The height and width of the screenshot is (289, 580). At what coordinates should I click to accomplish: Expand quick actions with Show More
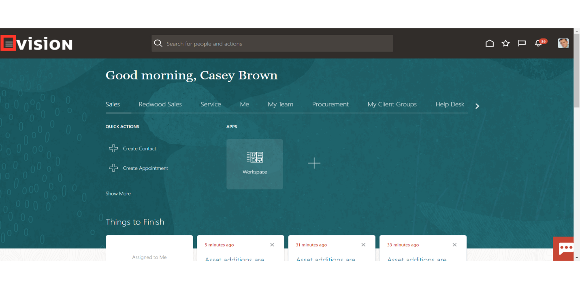tap(118, 193)
